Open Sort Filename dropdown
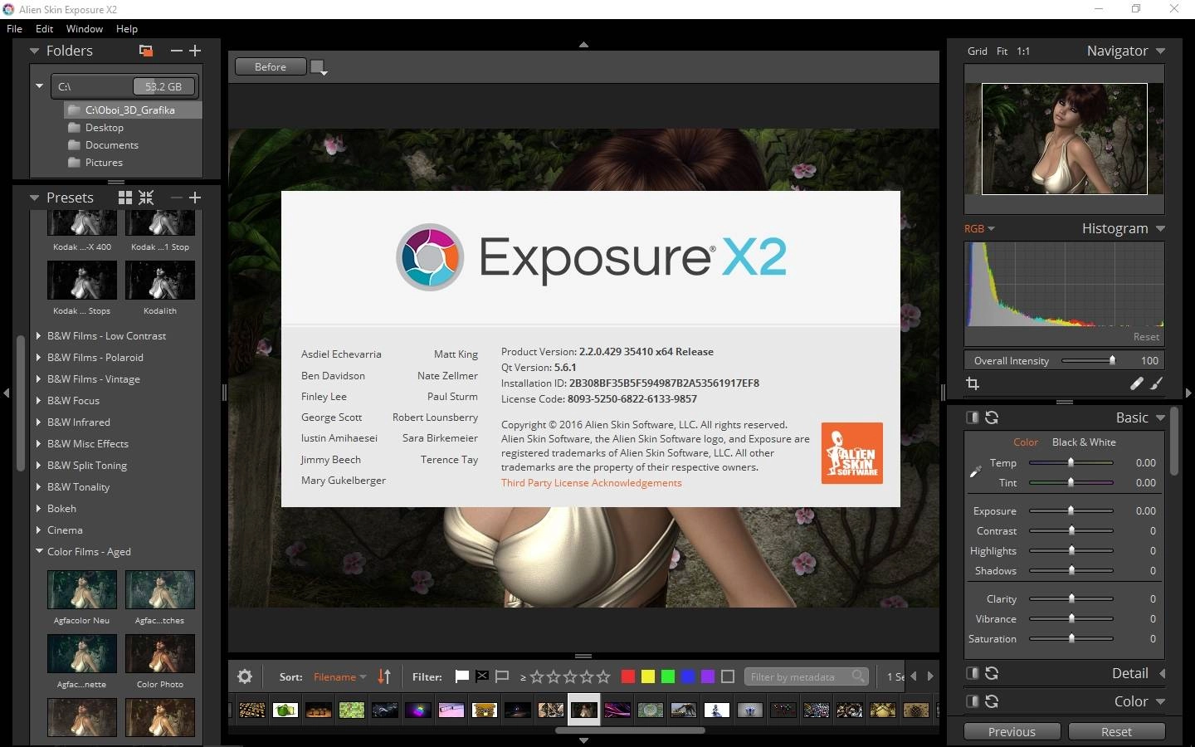 pos(339,677)
